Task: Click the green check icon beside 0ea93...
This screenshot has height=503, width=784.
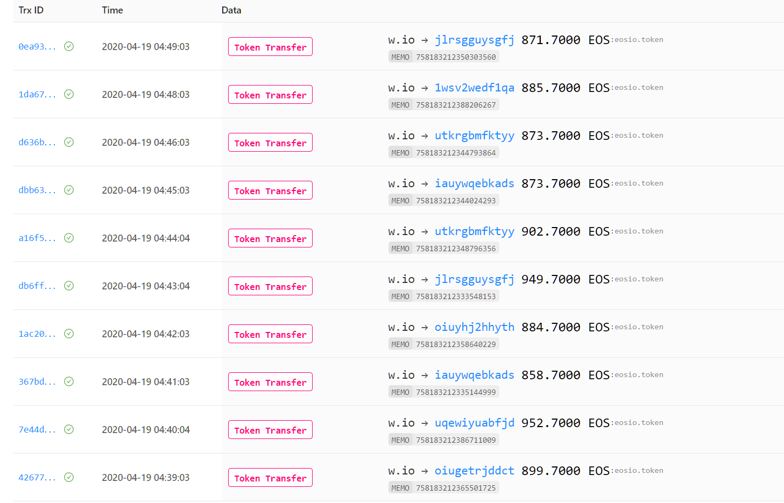Action: 69,46
